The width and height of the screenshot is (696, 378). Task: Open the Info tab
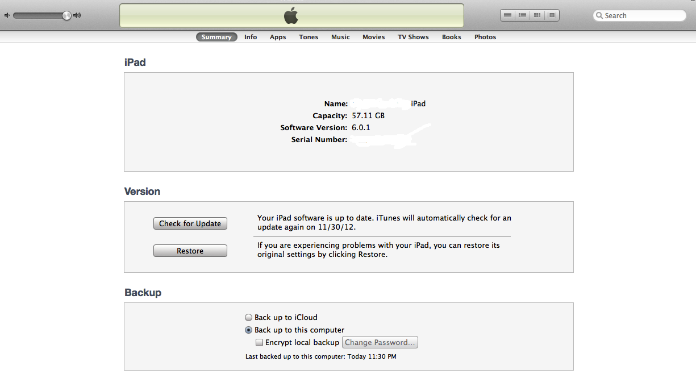251,37
